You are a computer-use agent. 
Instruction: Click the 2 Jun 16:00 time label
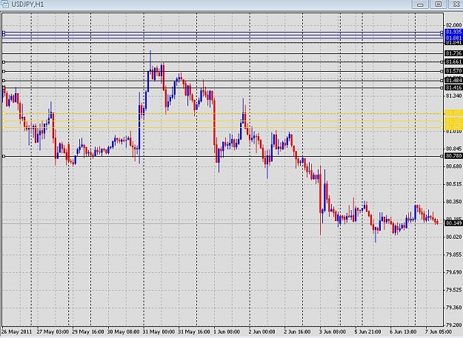(x=297, y=332)
